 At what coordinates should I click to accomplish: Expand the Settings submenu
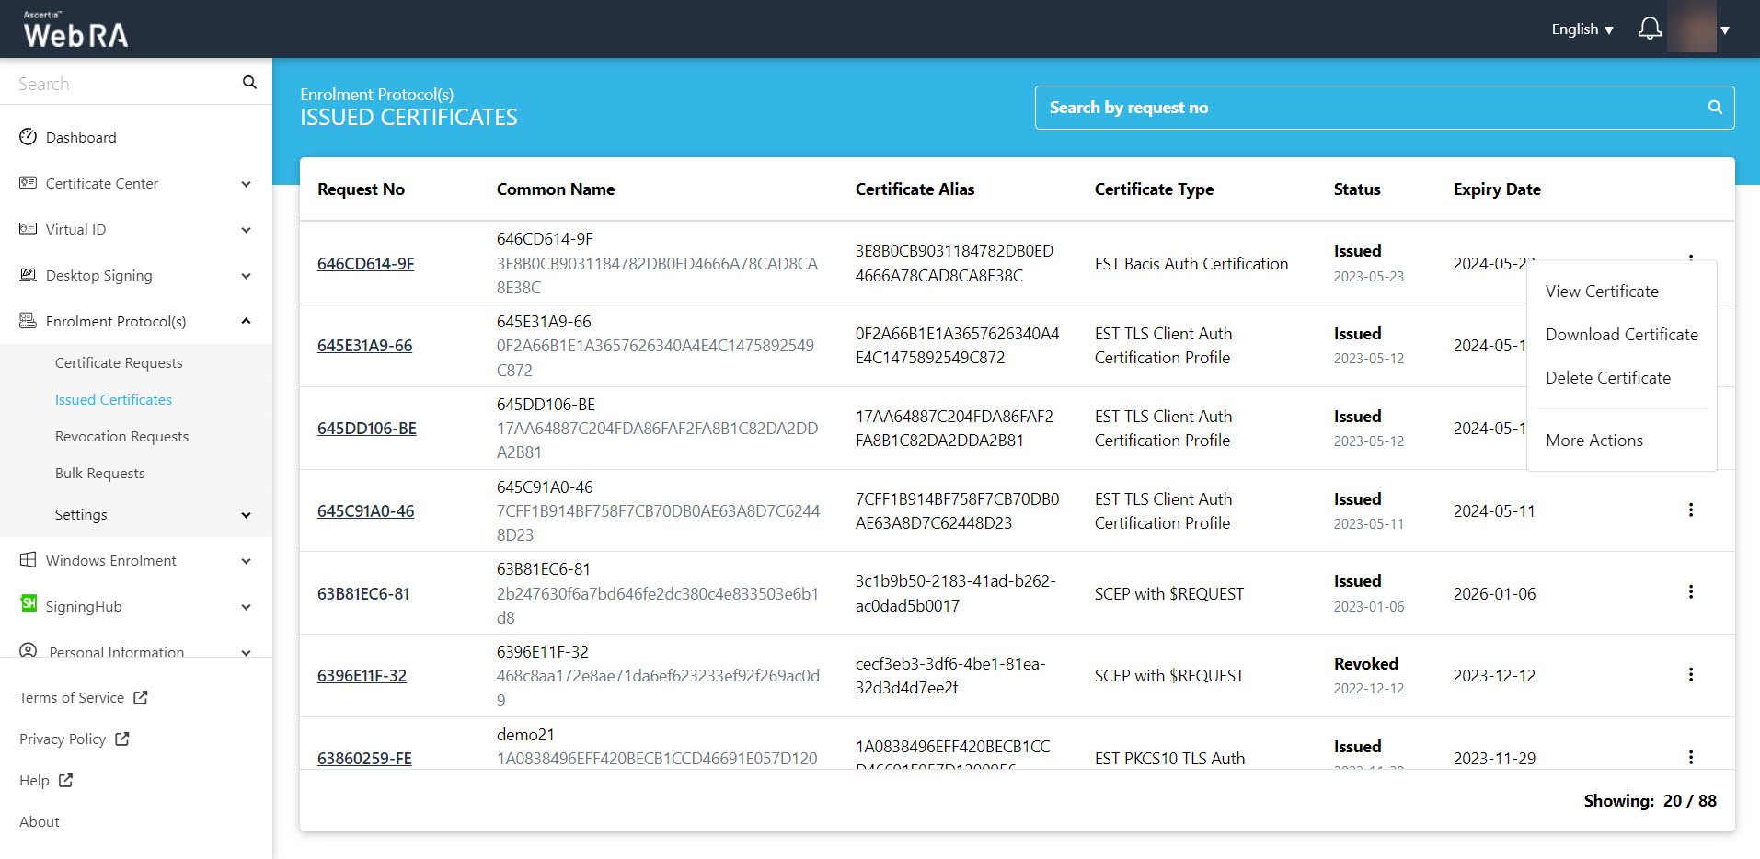246,515
